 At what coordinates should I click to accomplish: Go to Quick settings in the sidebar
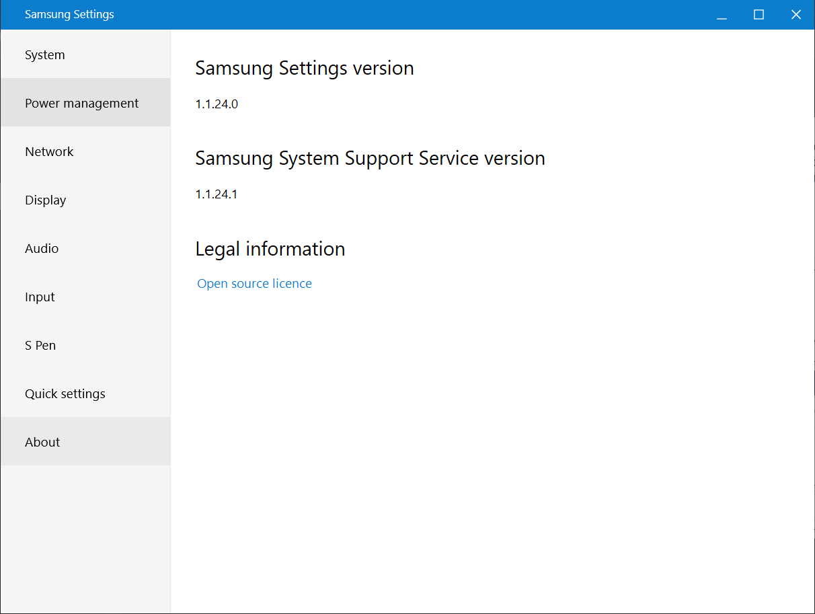pos(85,393)
